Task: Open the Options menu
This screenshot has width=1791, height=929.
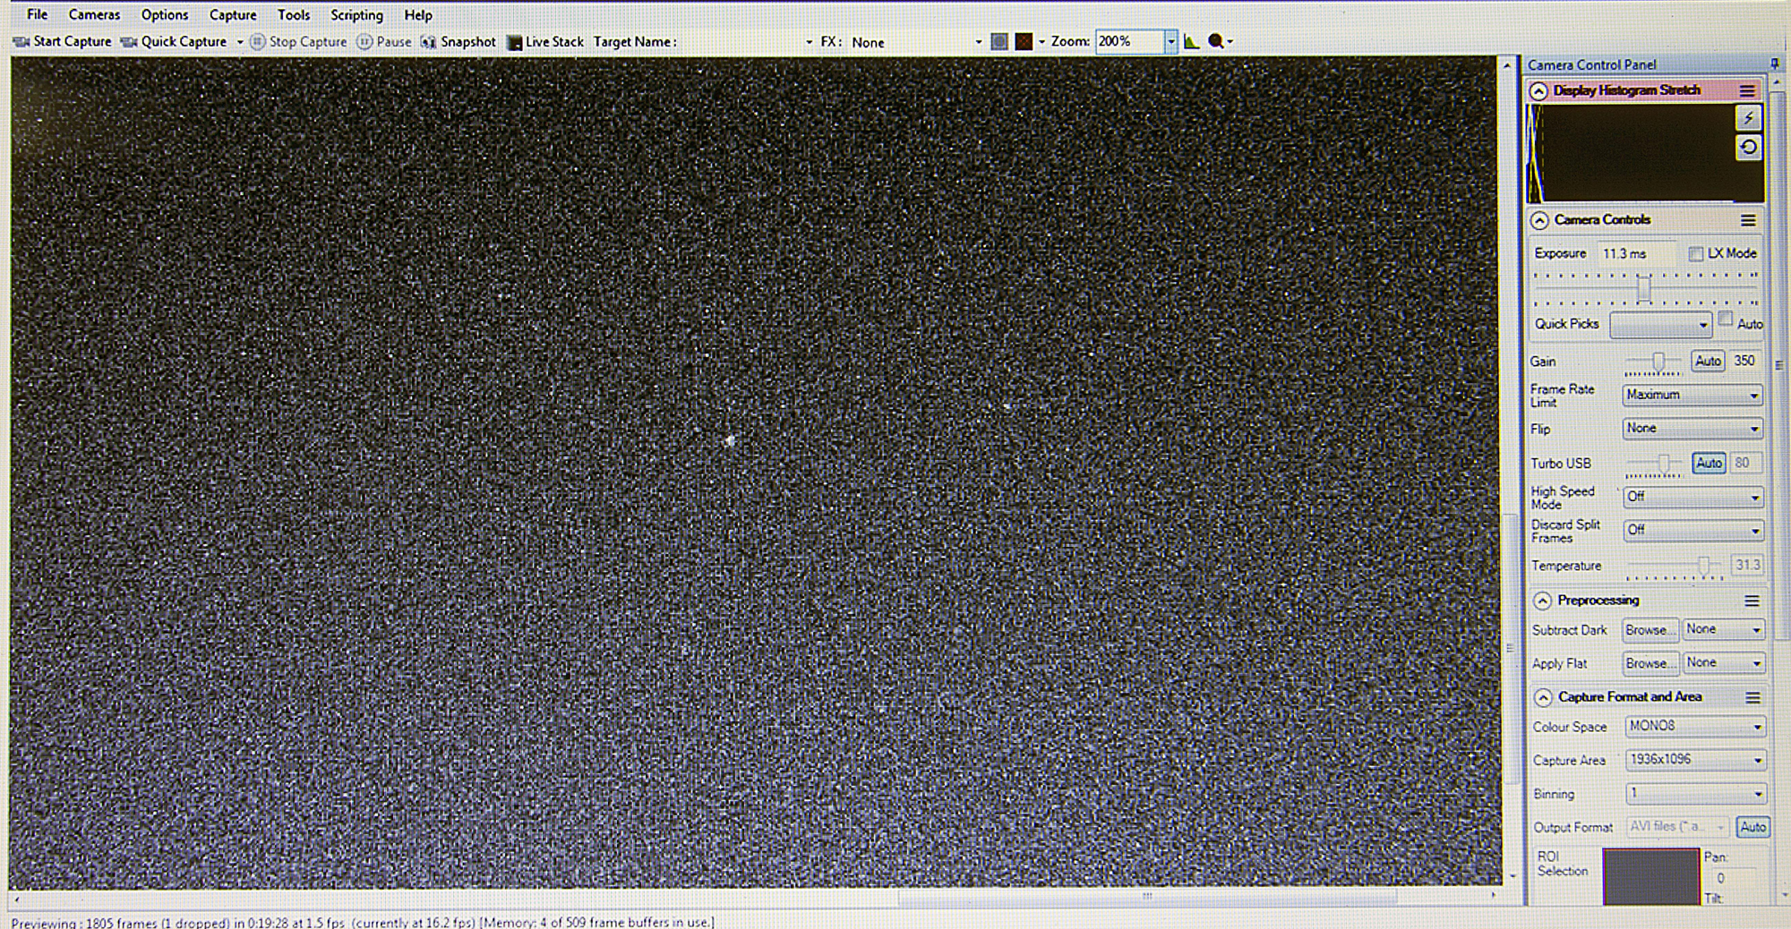Action: [x=165, y=14]
